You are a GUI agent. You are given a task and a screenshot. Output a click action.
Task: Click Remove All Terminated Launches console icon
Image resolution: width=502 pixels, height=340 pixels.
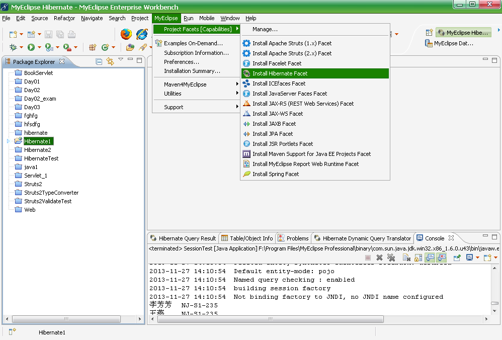(x=391, y=258)
